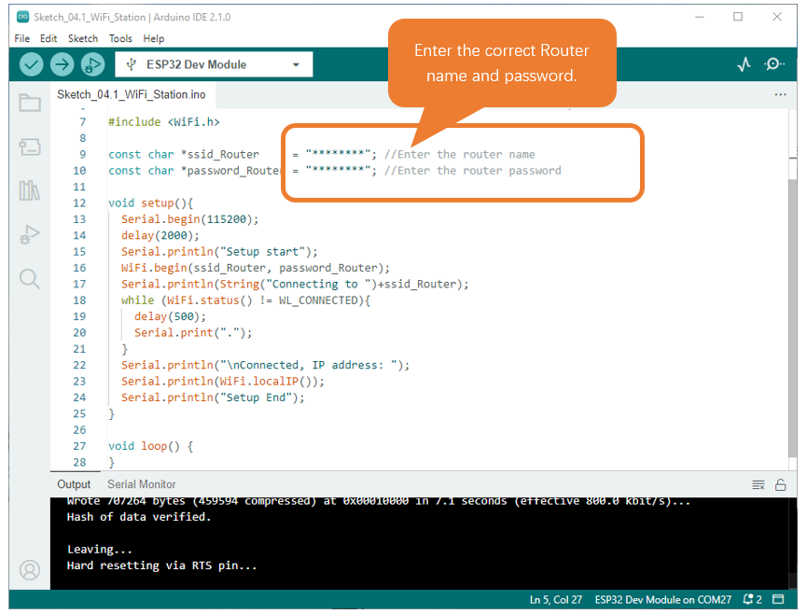
Task: Click line number 22 in gutter
Action: [x=79, y=365]
